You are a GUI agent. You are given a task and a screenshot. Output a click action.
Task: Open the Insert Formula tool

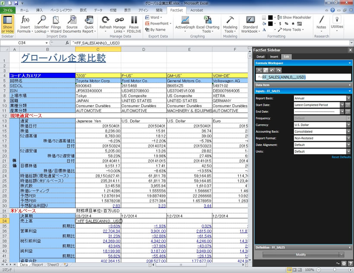pos(25,24)
